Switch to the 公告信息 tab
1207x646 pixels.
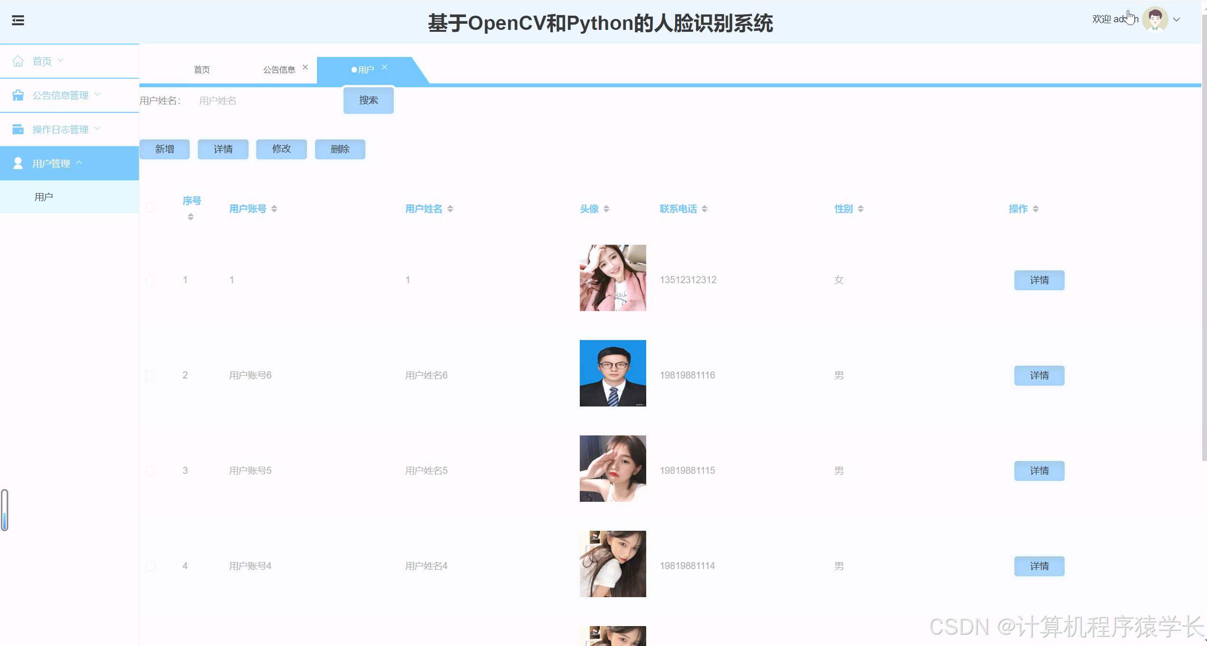[279, 69]
